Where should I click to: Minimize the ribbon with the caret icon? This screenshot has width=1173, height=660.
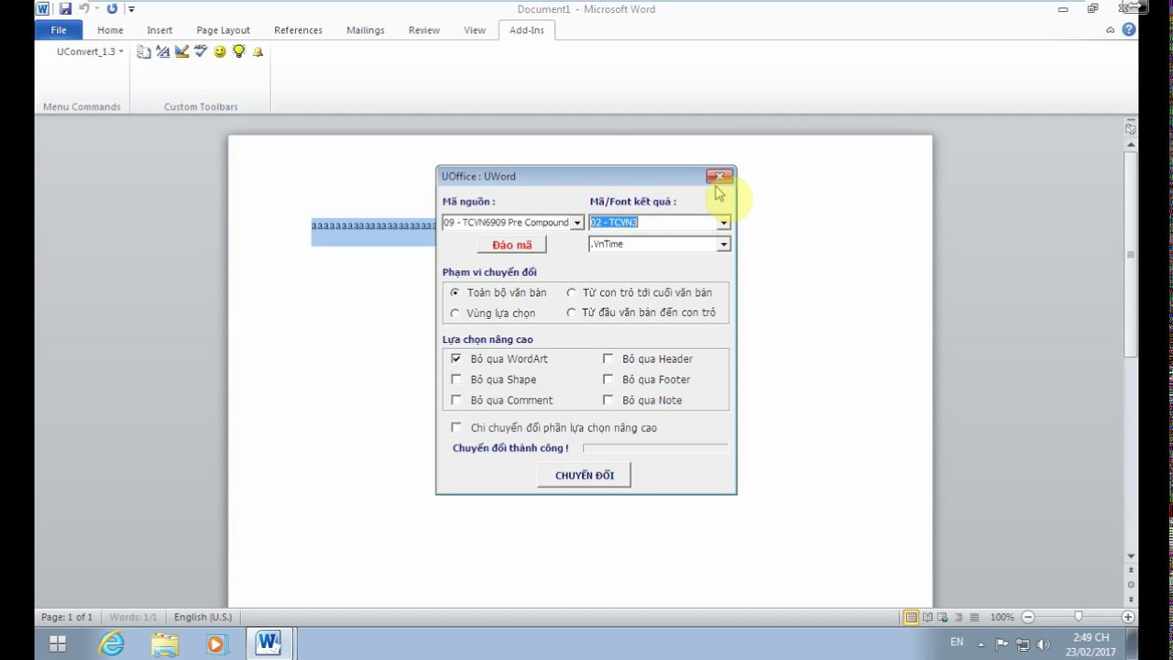(1110, 29)
